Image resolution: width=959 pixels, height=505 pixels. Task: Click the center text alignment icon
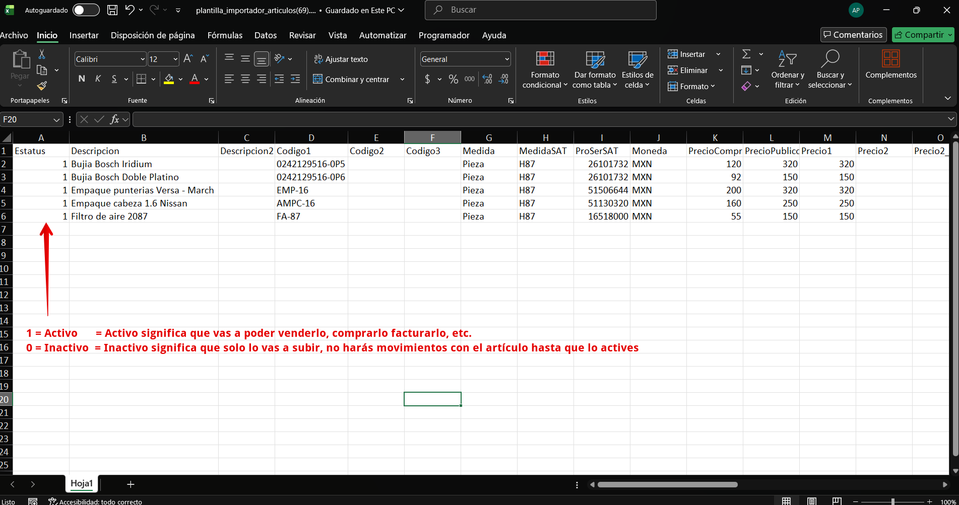245,79
